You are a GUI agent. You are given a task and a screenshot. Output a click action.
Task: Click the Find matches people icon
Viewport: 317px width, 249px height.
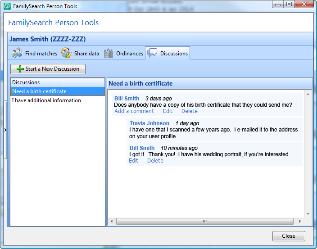coord(17,53)
